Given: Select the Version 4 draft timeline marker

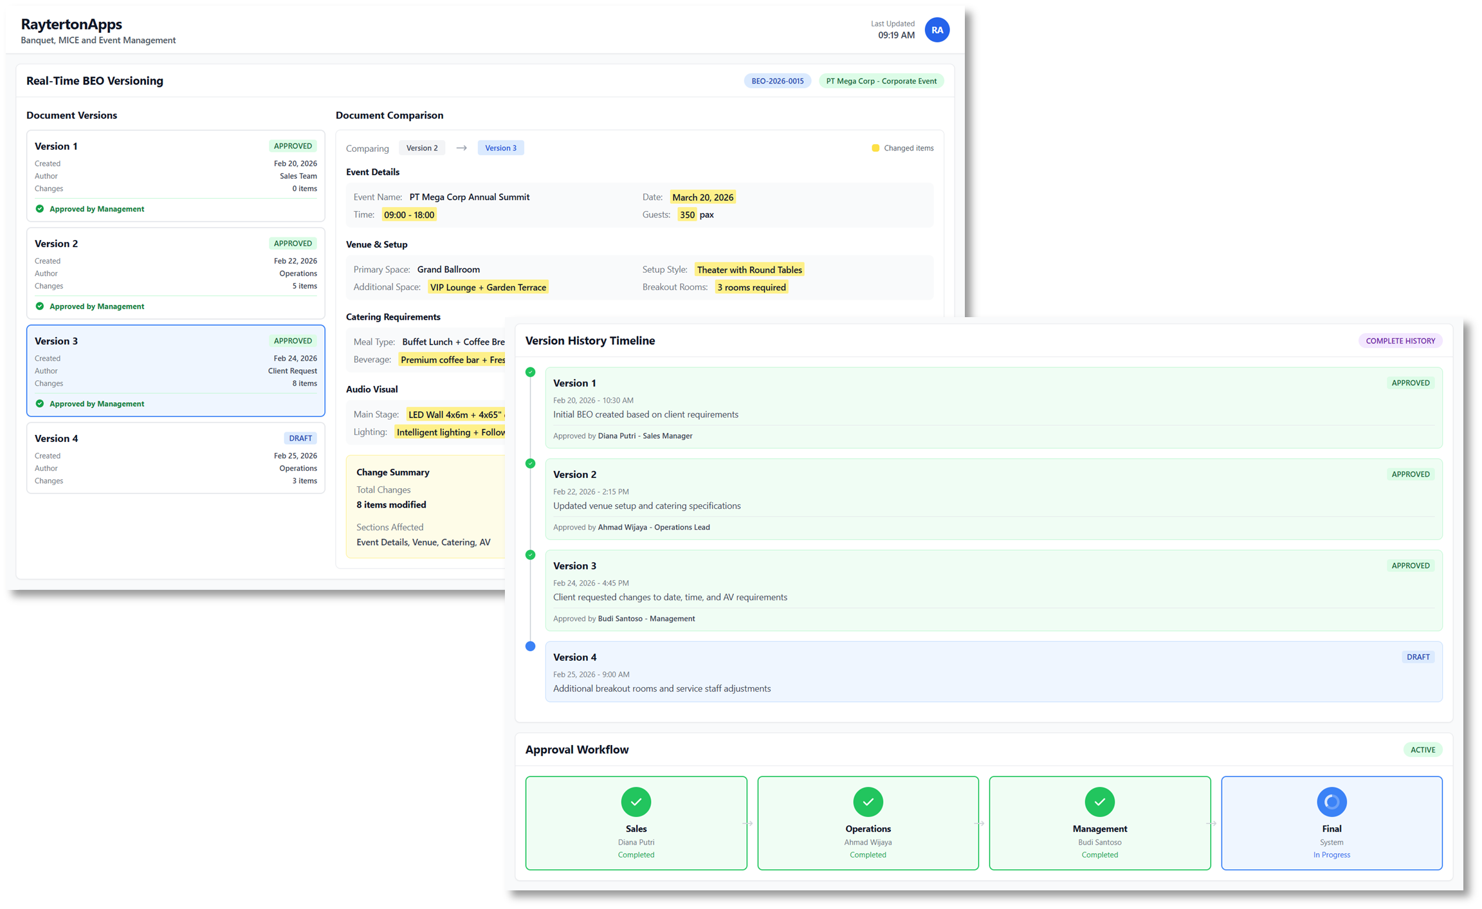Looking at the screenshot, I should pos(530,646).
